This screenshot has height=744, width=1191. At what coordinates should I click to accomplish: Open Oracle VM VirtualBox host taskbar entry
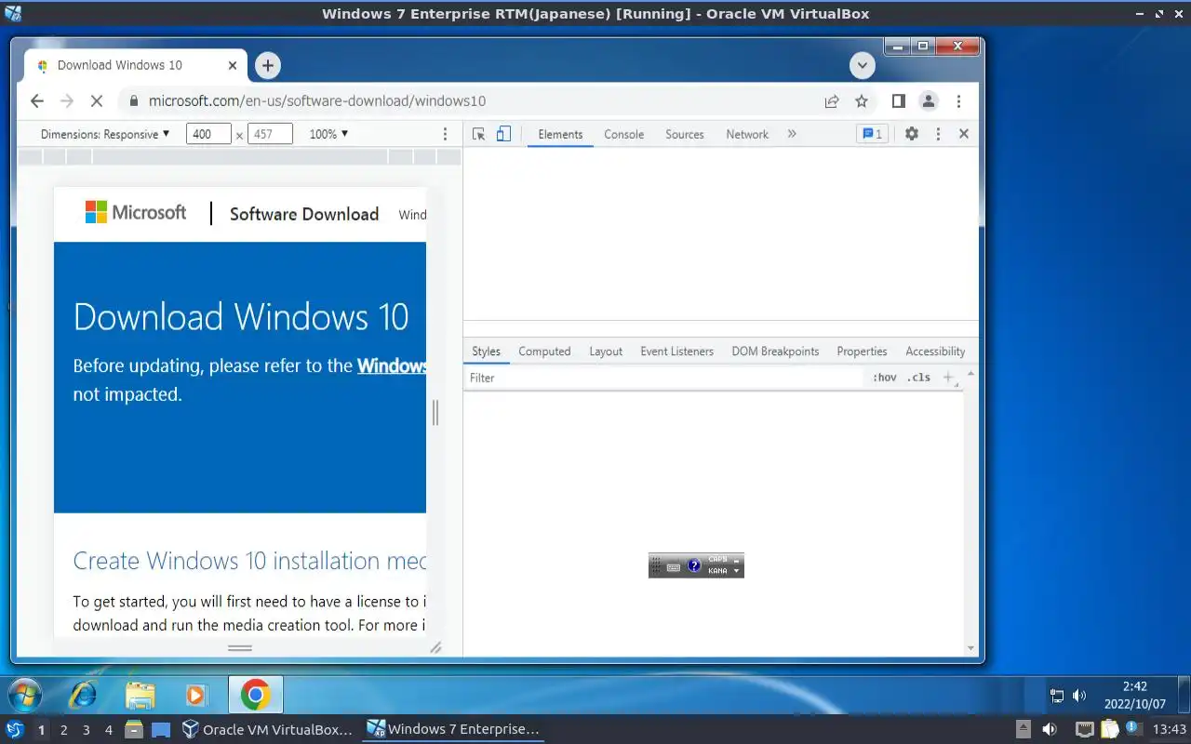(267, 730)
